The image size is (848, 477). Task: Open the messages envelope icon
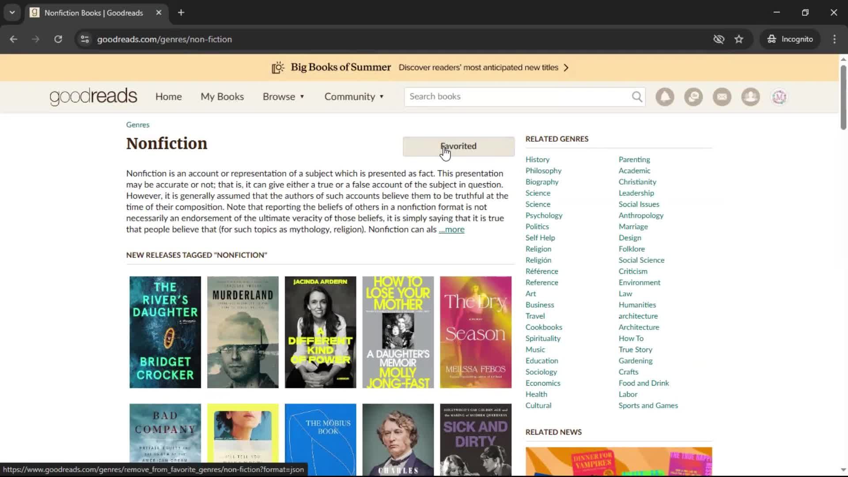(x=722, y=97)
